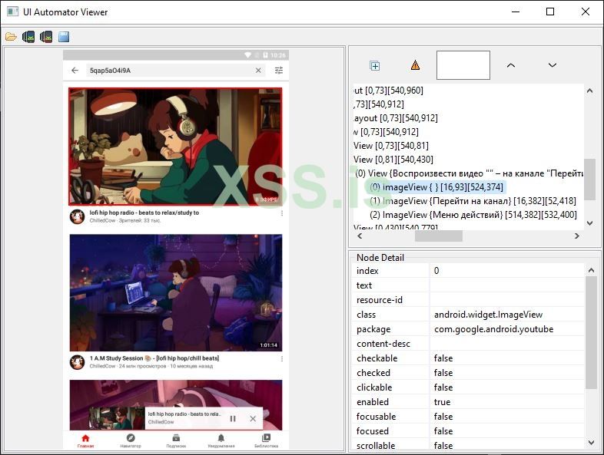The height and width of the screenshot is (455, 604).
Task: Click tree scroll up arrow
Action: click(x=589, y=91)
